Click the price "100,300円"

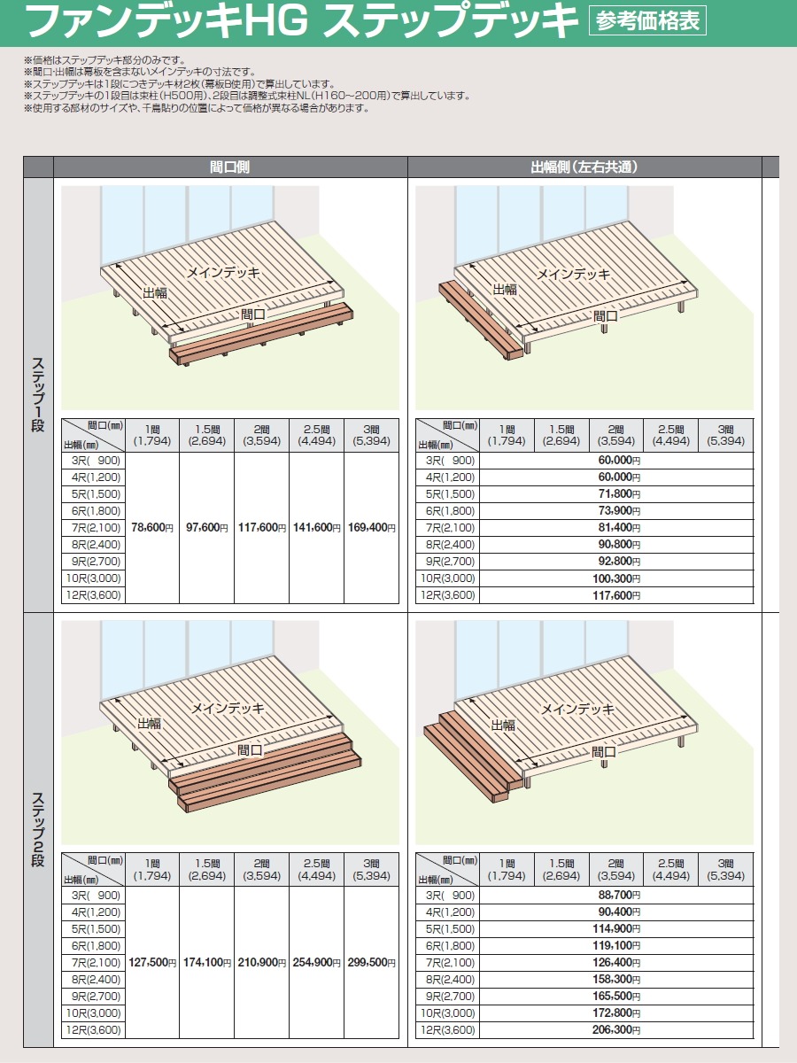coord(615,578)
